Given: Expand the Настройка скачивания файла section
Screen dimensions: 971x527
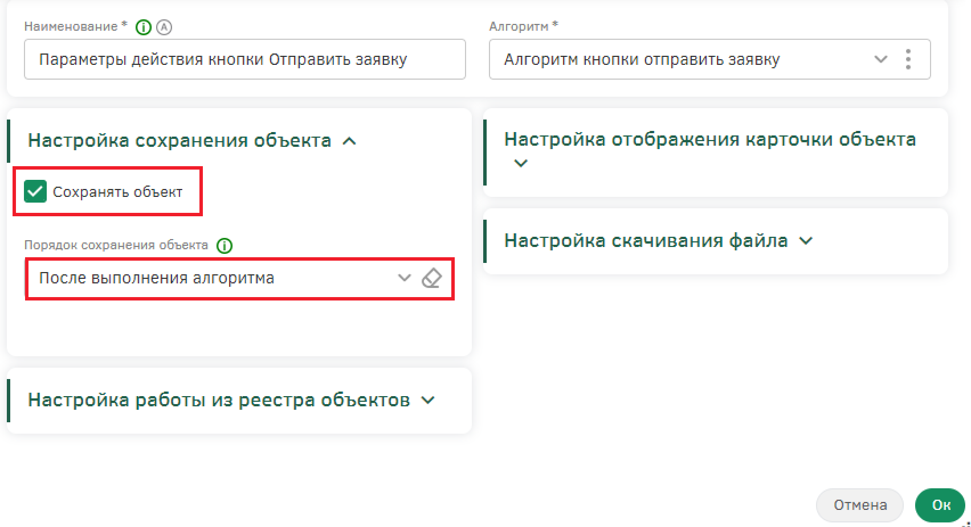Looking at the screenshot, I should pos(806,241).
